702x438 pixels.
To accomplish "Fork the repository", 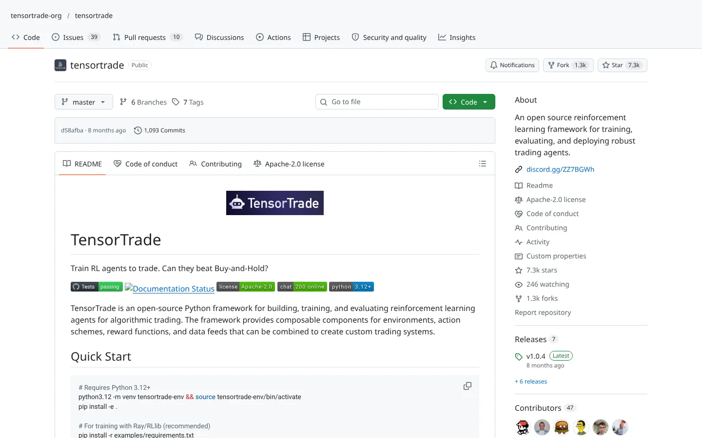I will point(568,65).
